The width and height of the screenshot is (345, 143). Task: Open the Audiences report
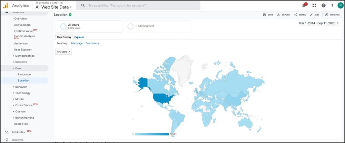pos(21,43)
